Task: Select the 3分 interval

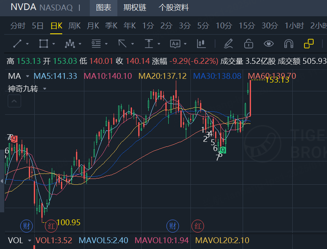Action: (x=185, y=26)
